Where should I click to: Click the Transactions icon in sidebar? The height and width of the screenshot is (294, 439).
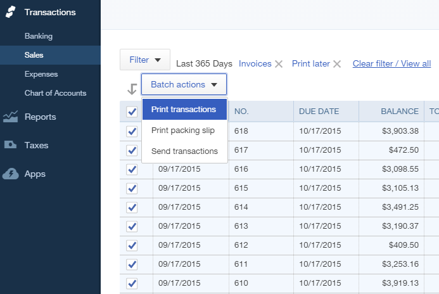click(11, 12)
